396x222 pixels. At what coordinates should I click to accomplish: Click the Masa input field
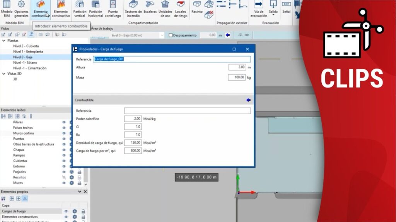(237, 77)
